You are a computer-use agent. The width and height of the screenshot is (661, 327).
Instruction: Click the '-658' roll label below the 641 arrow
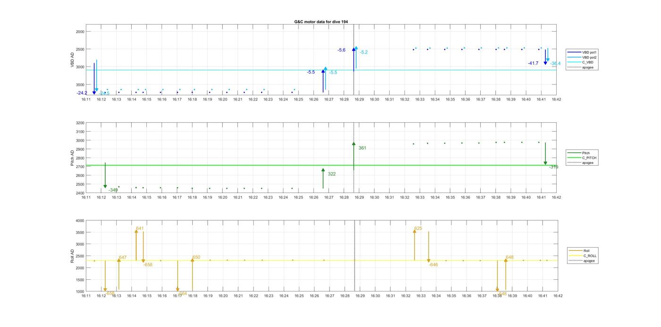click(x=148, y=265)
